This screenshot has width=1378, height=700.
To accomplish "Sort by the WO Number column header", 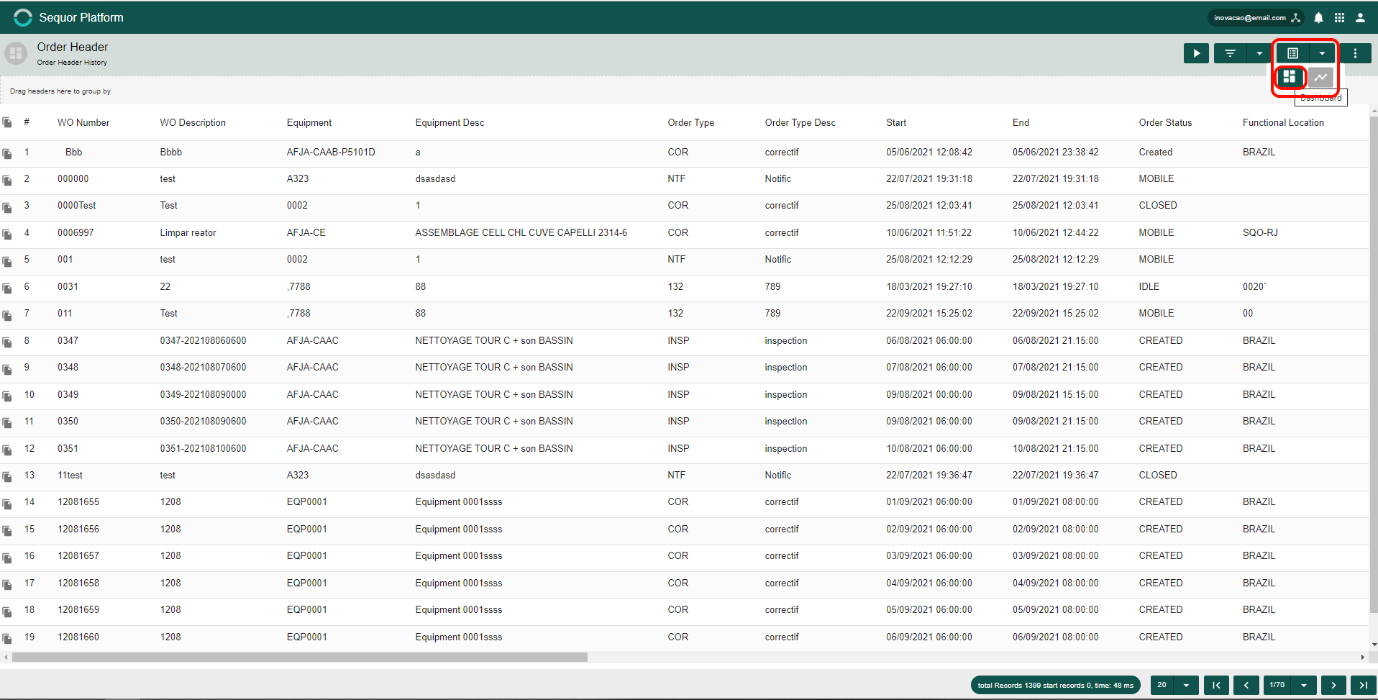I will 83,123.
